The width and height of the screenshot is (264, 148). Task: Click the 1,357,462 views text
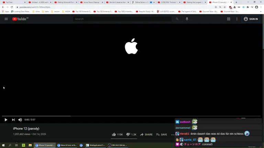coord(22,134)
